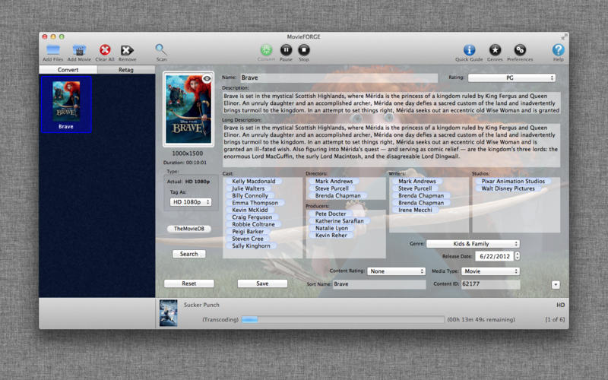The image size is (608, 380).
Task: Pause the conversion
Action: click(x=286, y=50)
